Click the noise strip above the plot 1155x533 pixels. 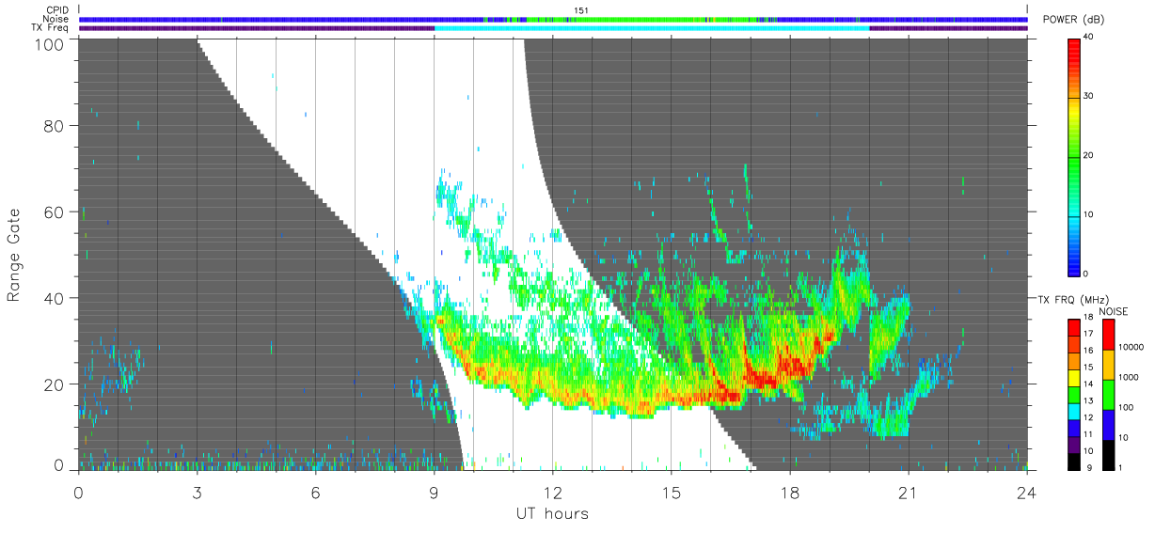pyautogui.click(x=552, y=19)
